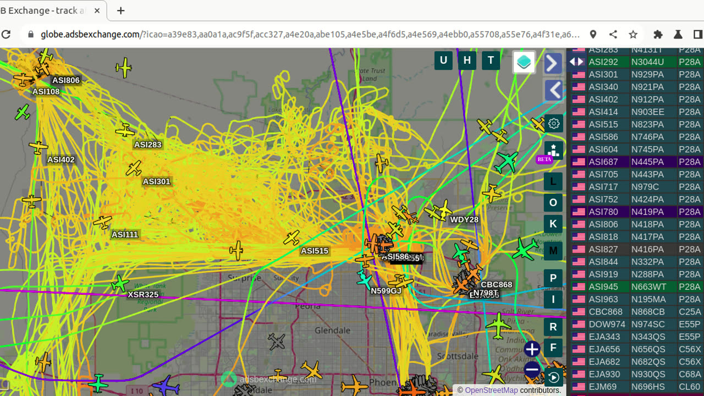Click the C68A type cell

(690, 374)
